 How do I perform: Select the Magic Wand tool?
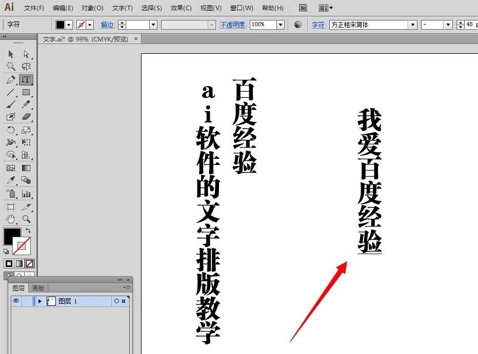[x=11, y=67]
